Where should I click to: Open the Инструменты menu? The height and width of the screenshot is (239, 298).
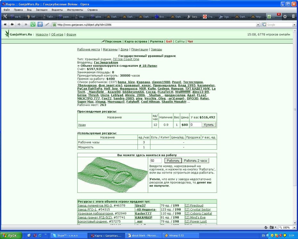(x=75, y=10)
